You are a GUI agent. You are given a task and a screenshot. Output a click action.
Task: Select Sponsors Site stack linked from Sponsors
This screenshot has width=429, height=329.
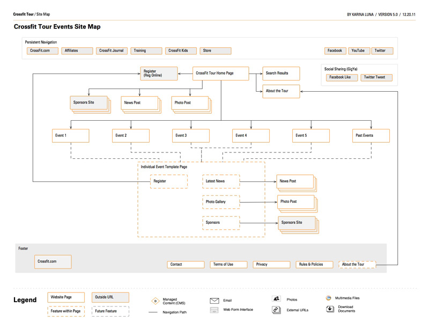(x=299, y=225)
